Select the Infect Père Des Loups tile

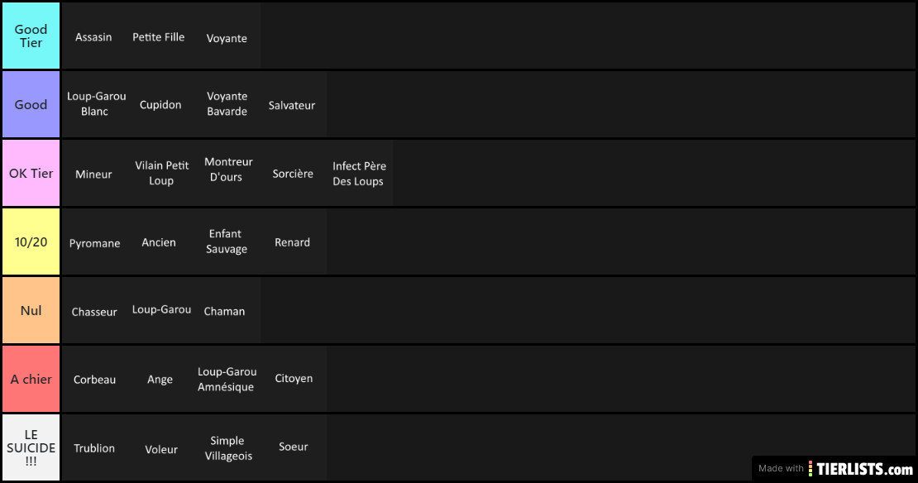[x=360, y=173]
